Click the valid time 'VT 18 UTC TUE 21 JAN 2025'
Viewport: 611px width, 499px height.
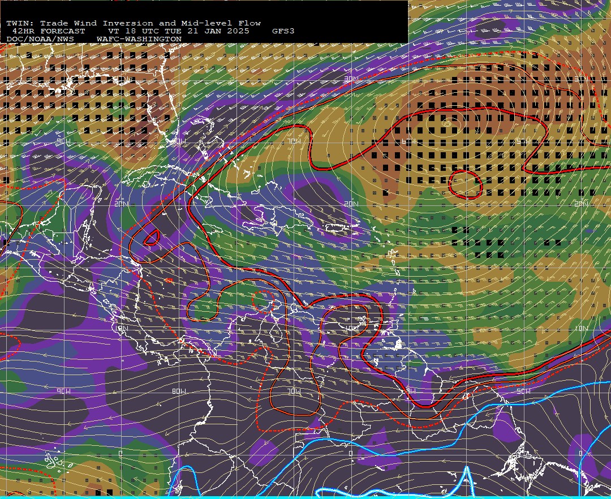tap(178, 31)
